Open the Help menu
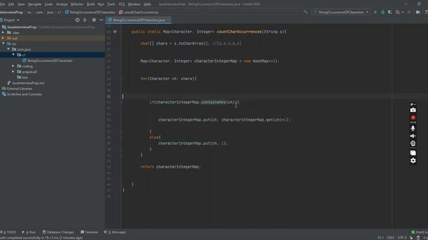 pyautogui.click(x=147, y=5)
